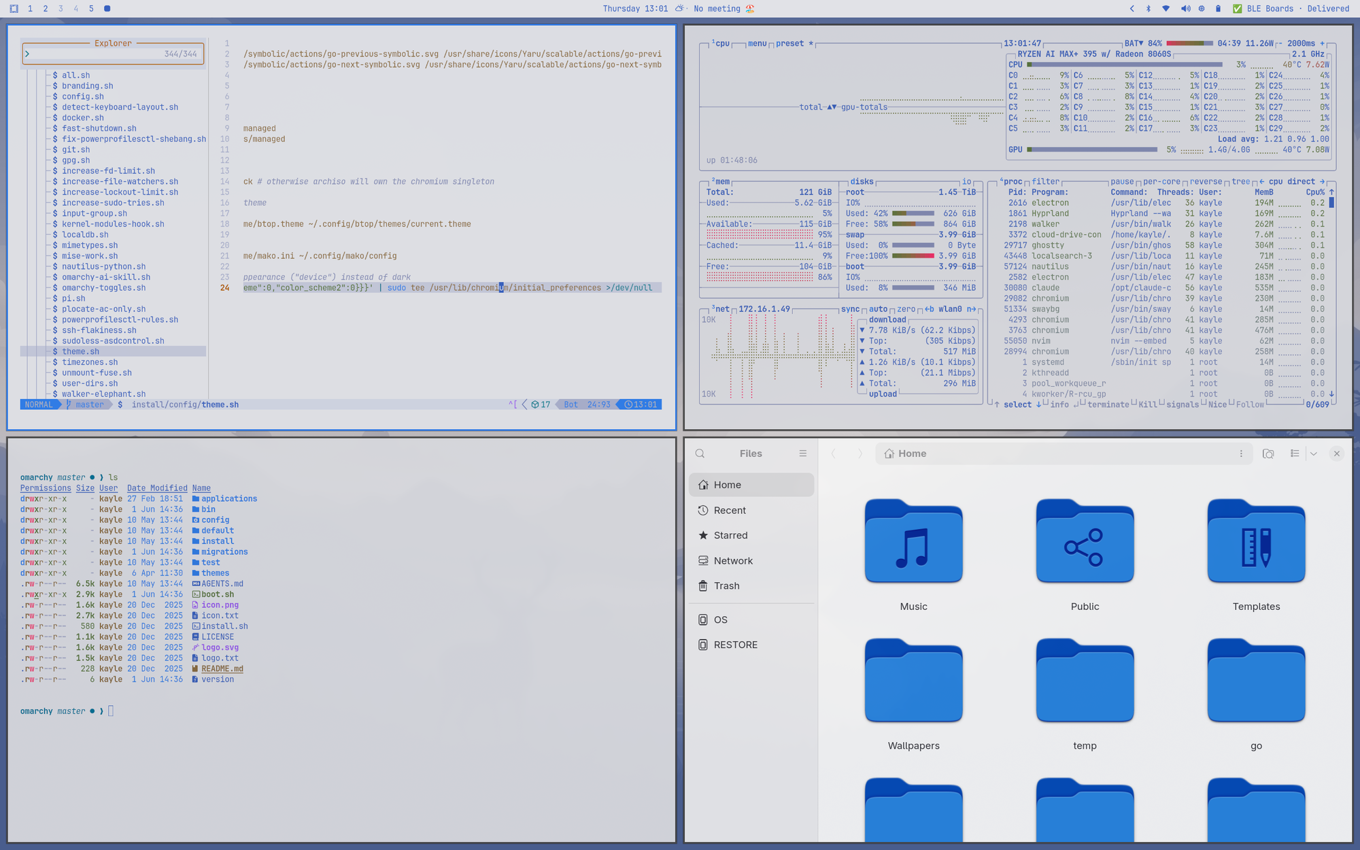The image size is (1360, 850).
Task: Click right arrow after 'cpu direct' in btop
Action: (x=1322, y=182)
